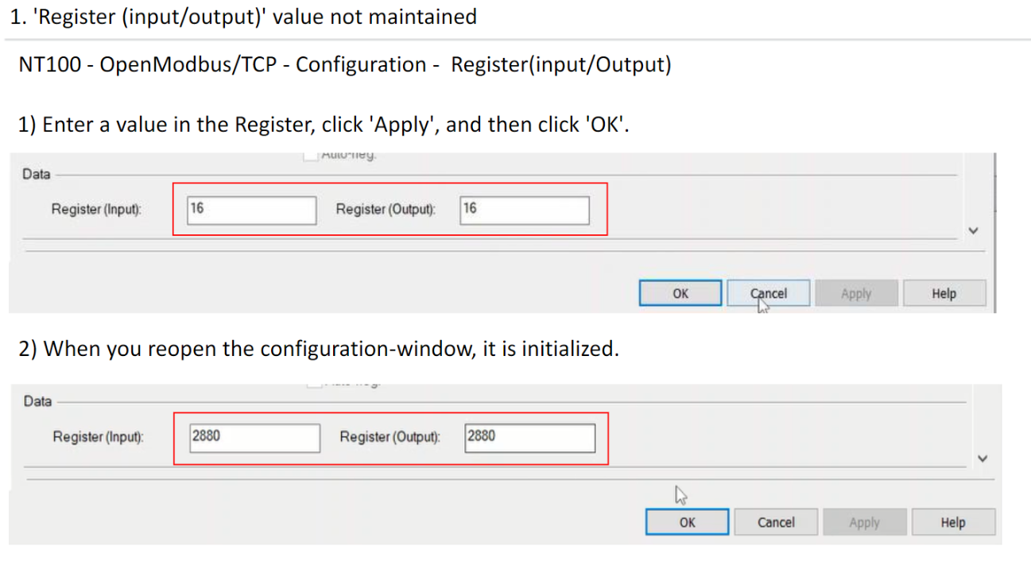
Task: Click the Register (Input) field containing 16
Action: point(251,210)
